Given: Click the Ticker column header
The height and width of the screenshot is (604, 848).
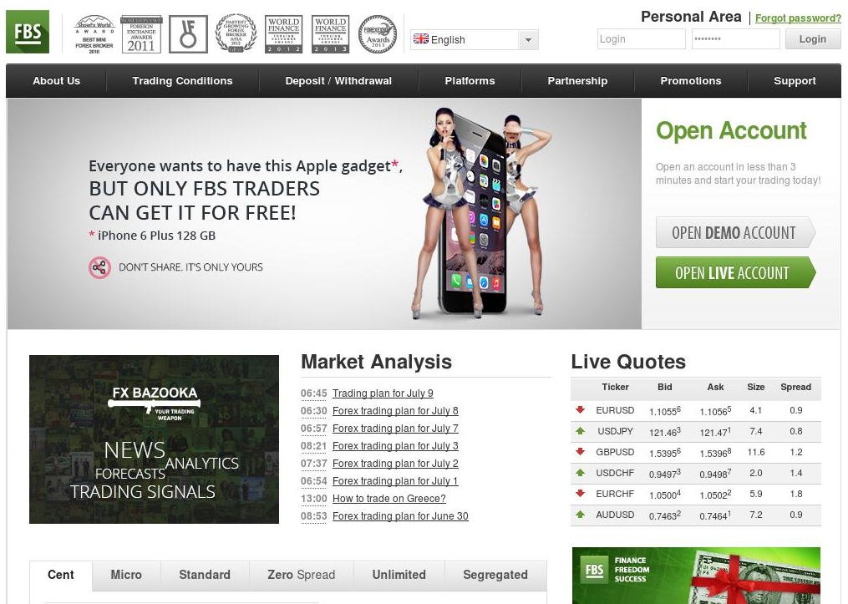Looking at the screenshot, I should tap(616, 387).
